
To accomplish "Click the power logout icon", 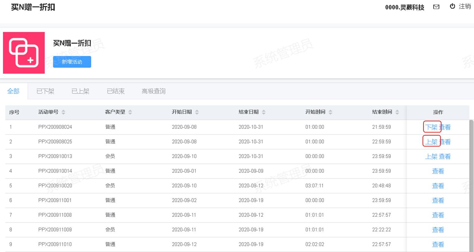I will coord(452,6).
